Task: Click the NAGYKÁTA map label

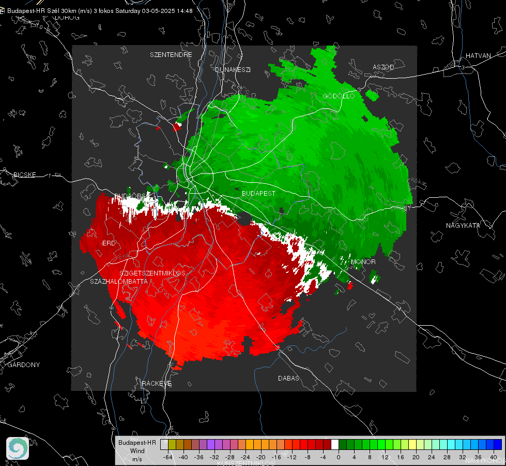Action: (463, 225)
